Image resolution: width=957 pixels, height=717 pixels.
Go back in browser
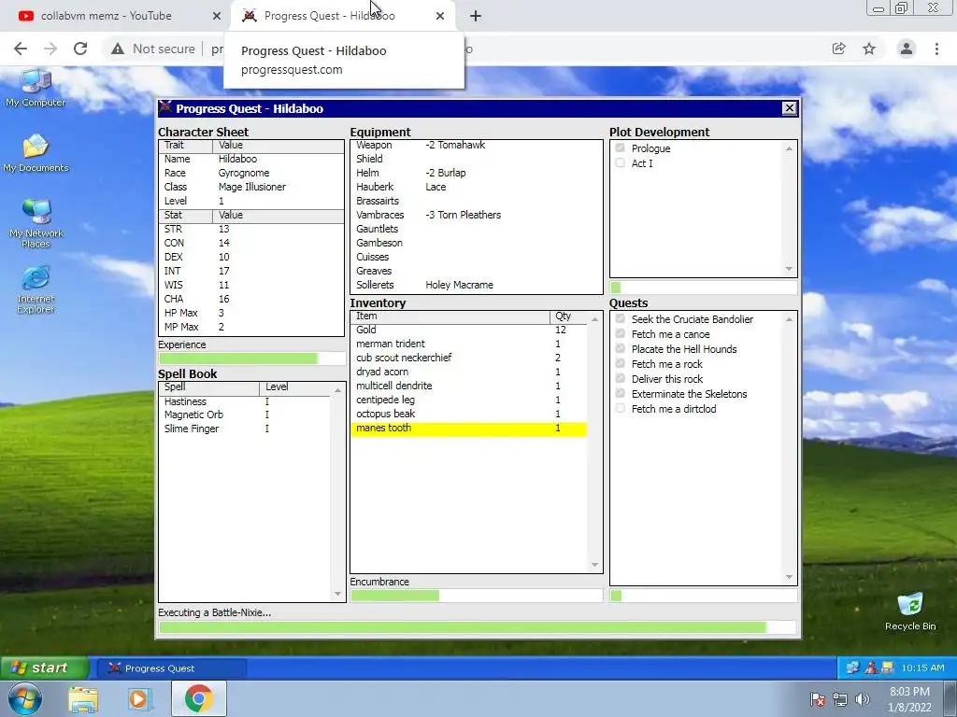coord(21,49)
